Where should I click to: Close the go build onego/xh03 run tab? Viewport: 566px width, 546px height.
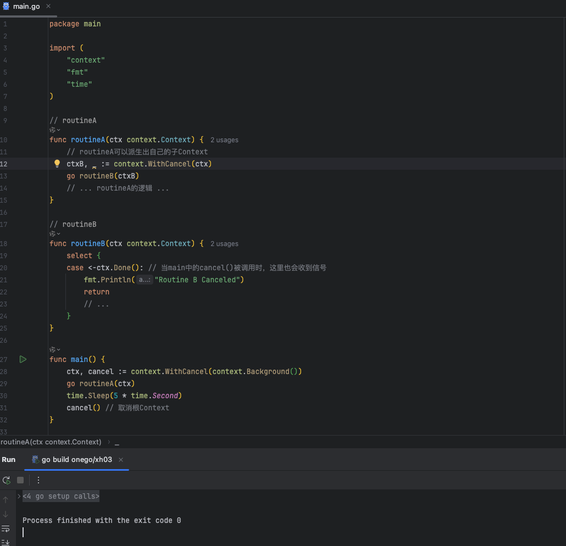coord(121,459)
